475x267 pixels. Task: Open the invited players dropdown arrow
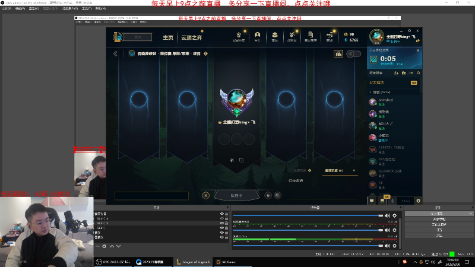point(354,170)
